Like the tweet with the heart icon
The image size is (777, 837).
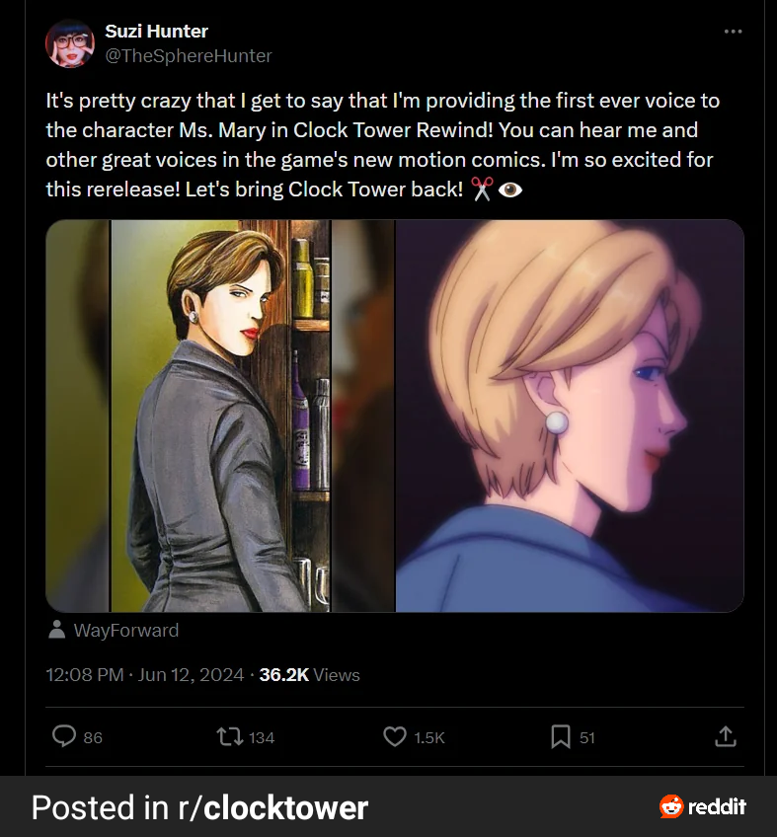click(395, 736)
